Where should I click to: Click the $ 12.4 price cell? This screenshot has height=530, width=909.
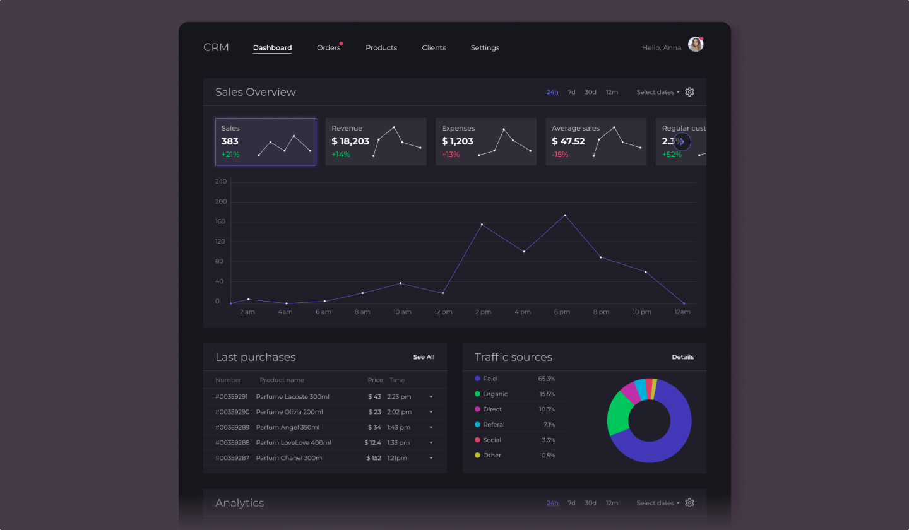372,443
